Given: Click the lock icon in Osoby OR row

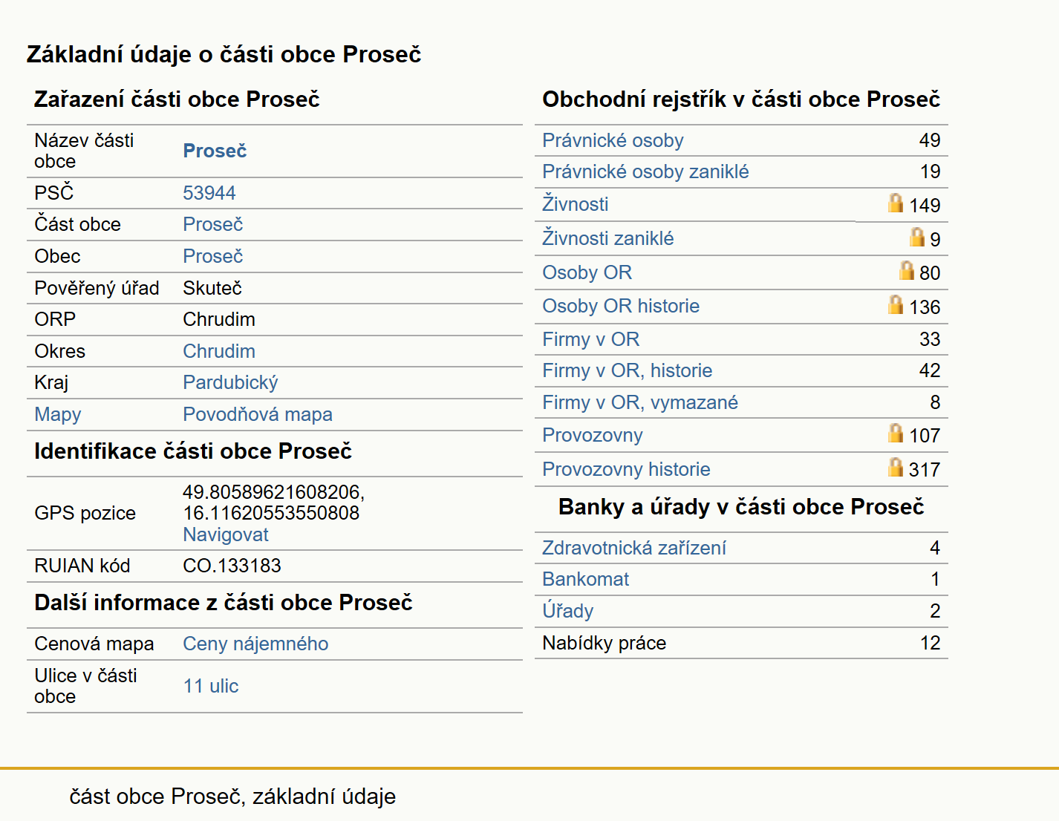Looking at the screenshot, I should point(906,270).
